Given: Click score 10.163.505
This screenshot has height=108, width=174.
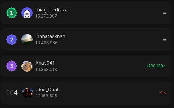Looking at the screenshot, I should coord(46,96).
